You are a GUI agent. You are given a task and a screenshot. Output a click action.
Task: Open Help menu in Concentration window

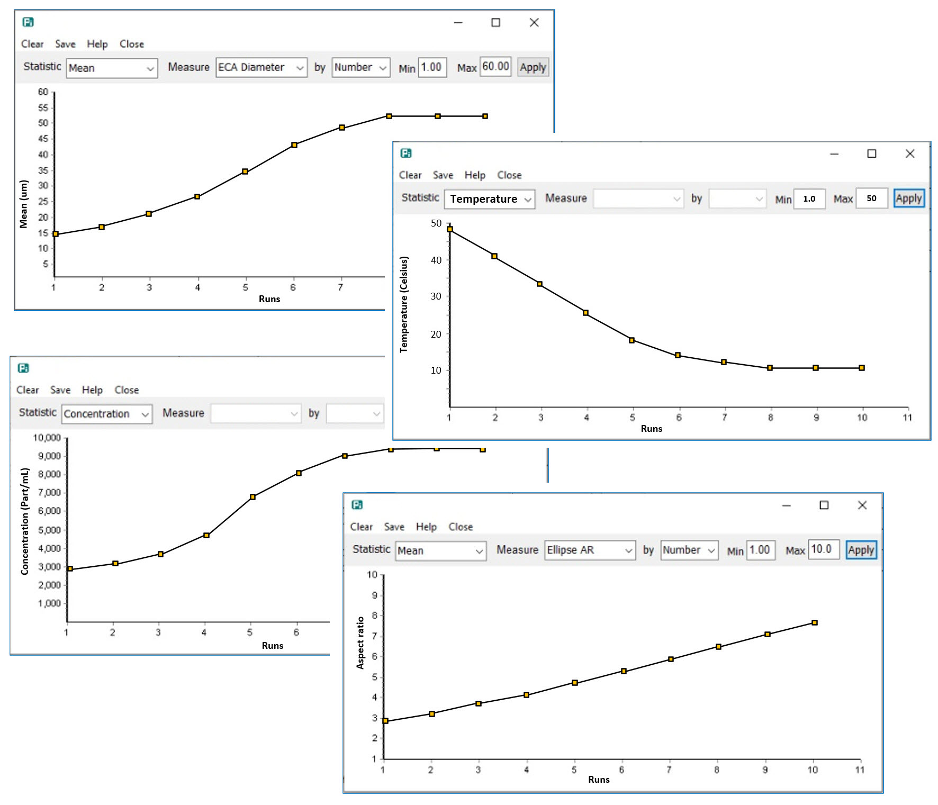coord(92,390)
